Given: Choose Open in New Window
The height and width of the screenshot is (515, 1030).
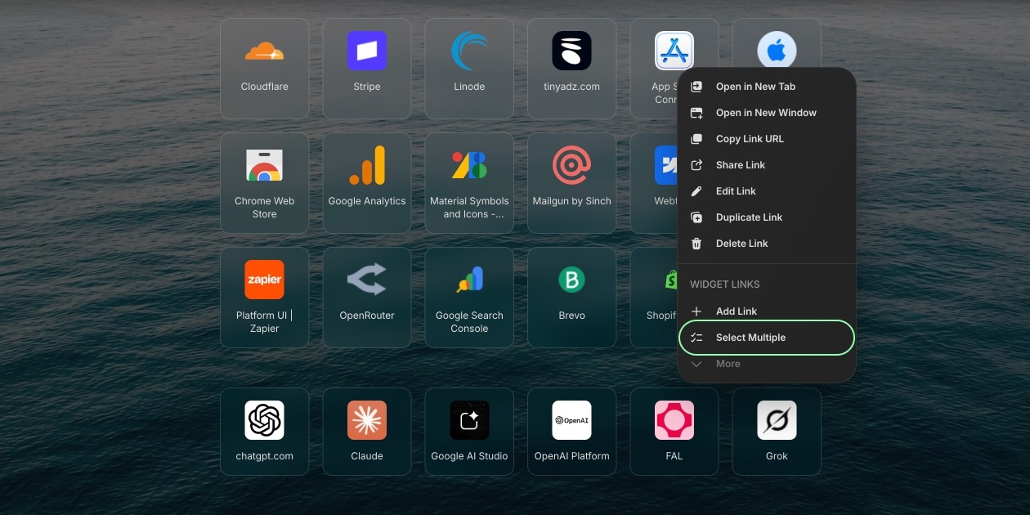Looking at the screenshot, I should [767, 113].
